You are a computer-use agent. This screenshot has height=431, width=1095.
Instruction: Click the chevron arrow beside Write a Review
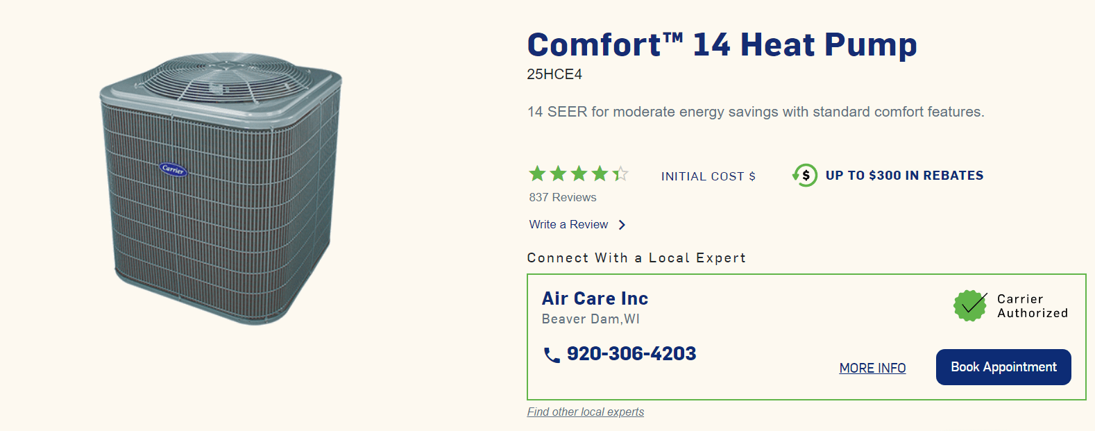pos(622,225)
